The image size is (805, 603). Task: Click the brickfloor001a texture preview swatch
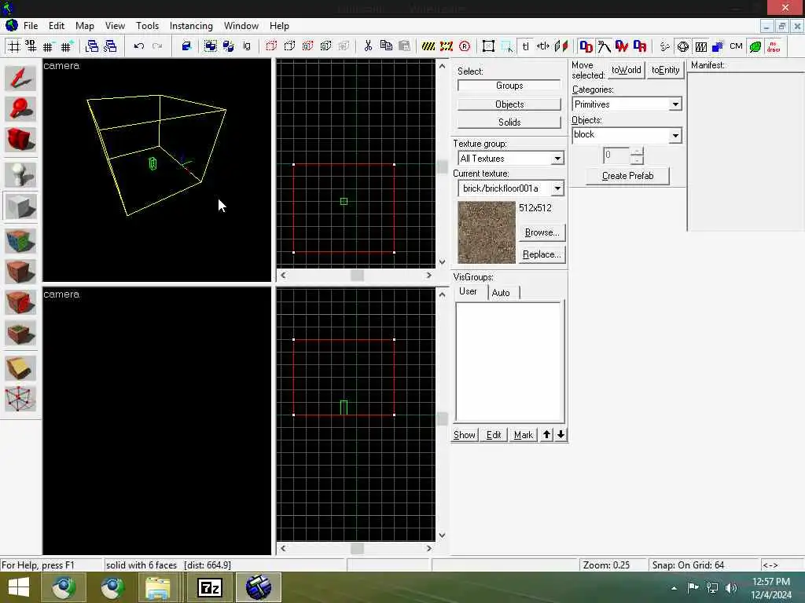(486, 232)
